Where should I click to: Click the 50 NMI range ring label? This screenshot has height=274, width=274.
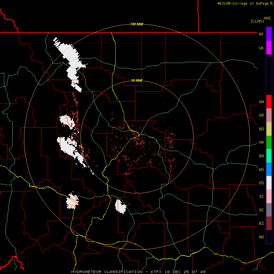tap(137, 81)
